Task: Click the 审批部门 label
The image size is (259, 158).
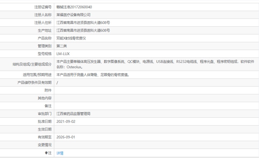Action: point(45,113)
